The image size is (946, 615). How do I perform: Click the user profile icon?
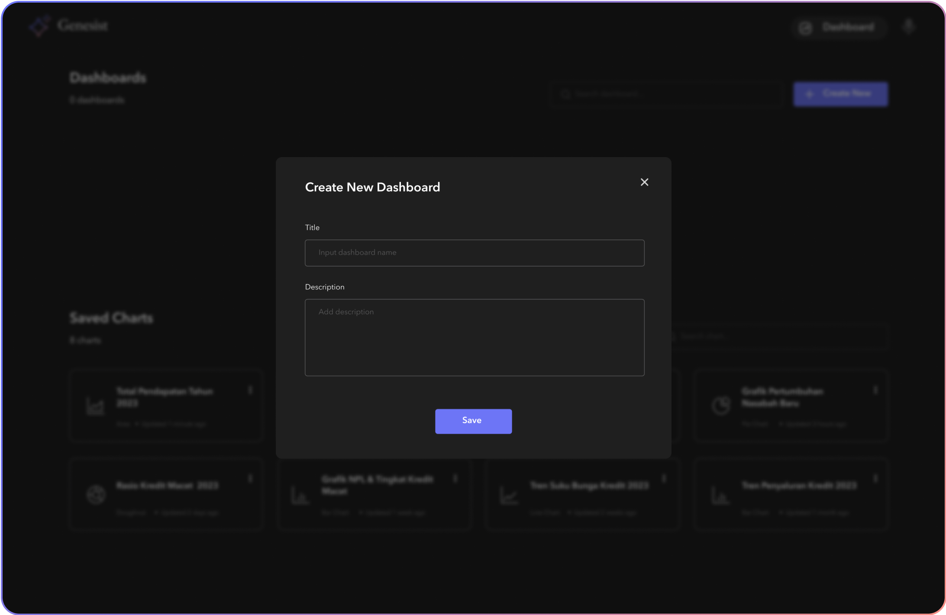pos(908,27)
